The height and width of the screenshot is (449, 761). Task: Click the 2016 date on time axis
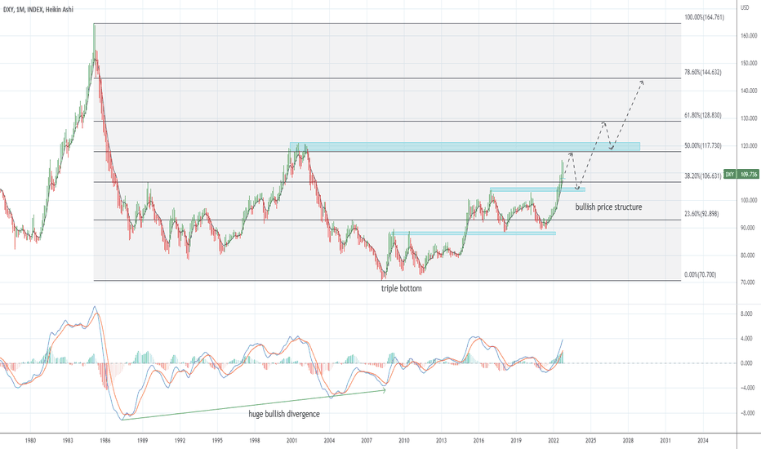pos(478,441)
